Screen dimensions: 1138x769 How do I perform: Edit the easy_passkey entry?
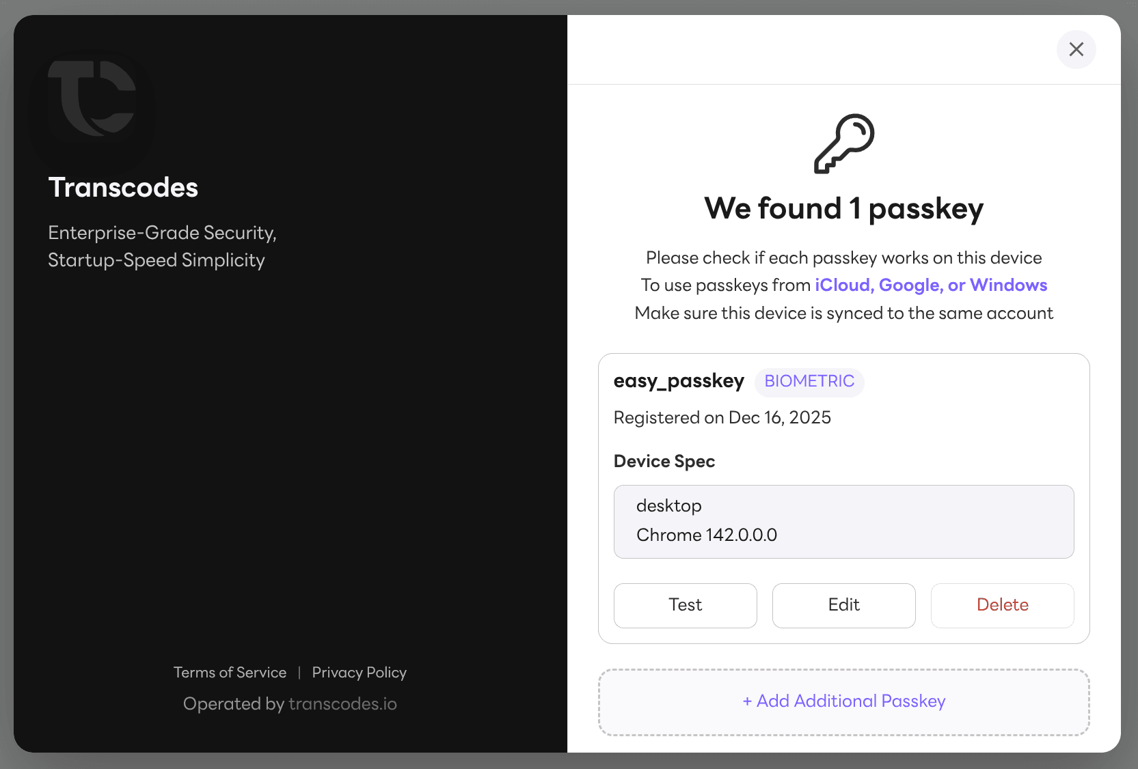point(843,605)
